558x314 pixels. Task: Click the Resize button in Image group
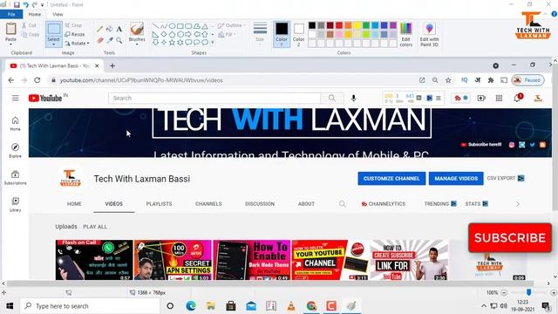pyautogui.click(x=75, y=34)
